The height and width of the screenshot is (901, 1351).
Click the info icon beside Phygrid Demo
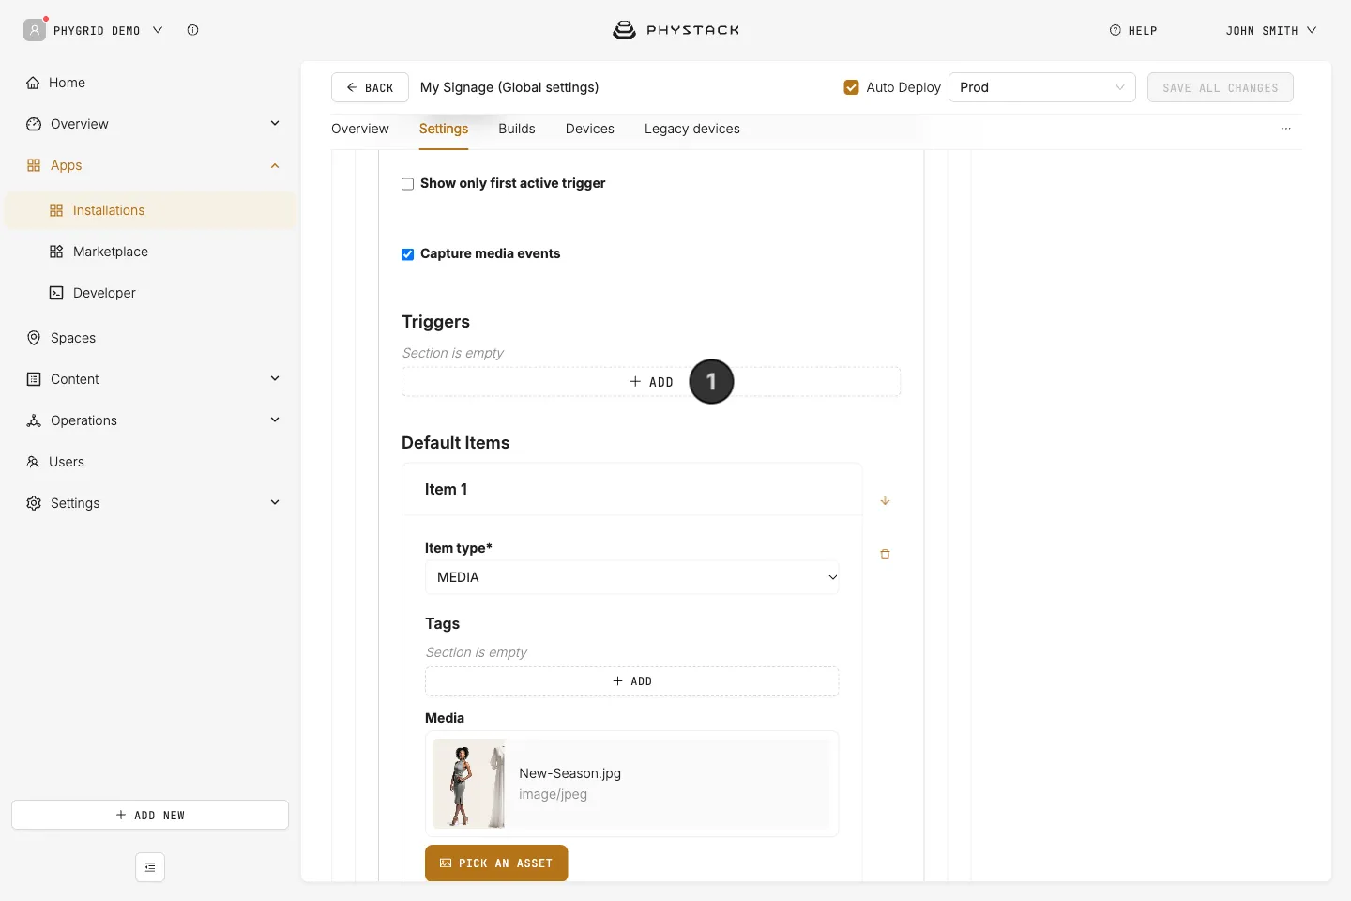click(x=192, y=30)
